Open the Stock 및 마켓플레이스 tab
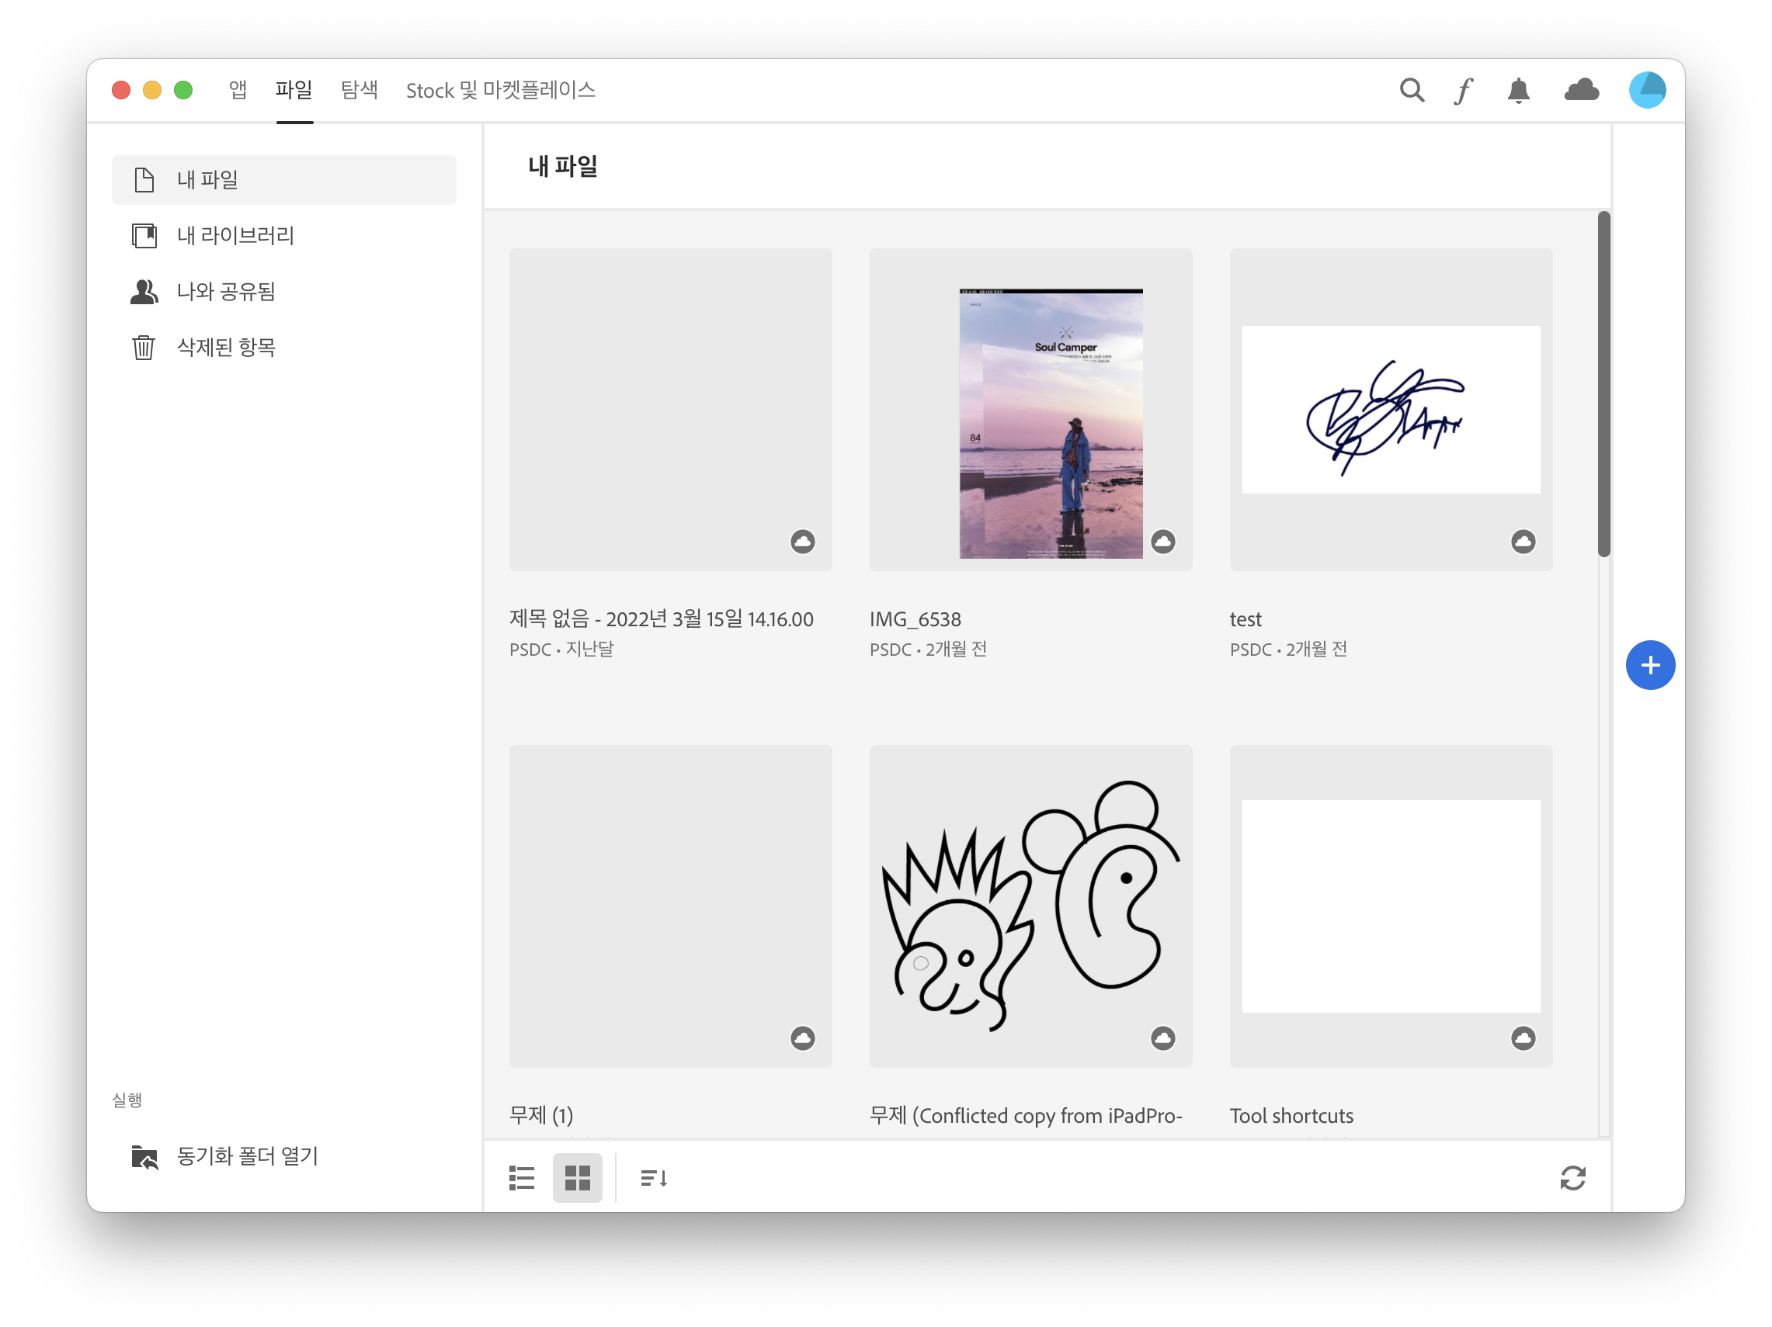 click(501, 90)
